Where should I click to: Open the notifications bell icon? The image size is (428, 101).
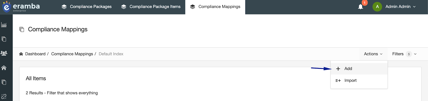(x=361, y=7)
